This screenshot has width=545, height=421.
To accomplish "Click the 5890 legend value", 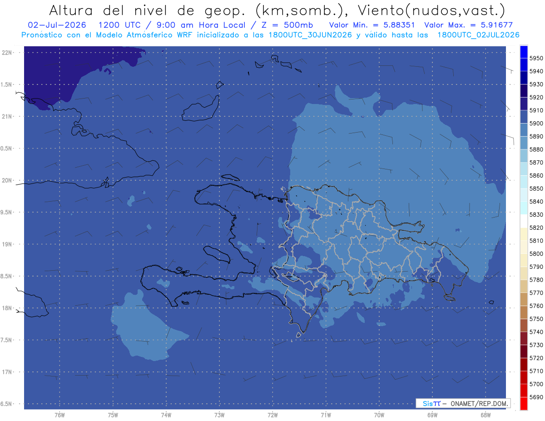I will (536, 136).
